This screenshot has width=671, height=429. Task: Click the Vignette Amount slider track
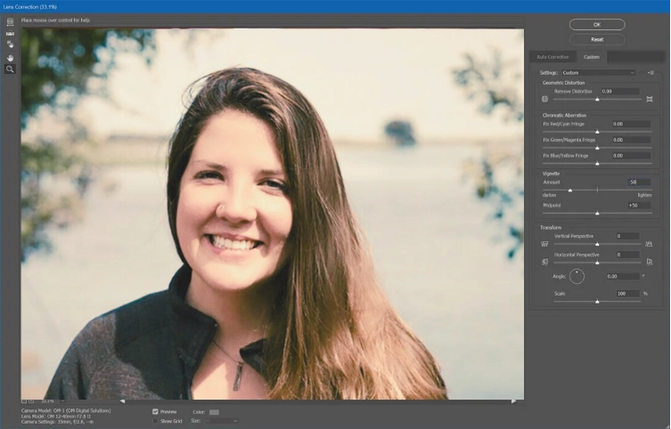[x=597, y=190]
